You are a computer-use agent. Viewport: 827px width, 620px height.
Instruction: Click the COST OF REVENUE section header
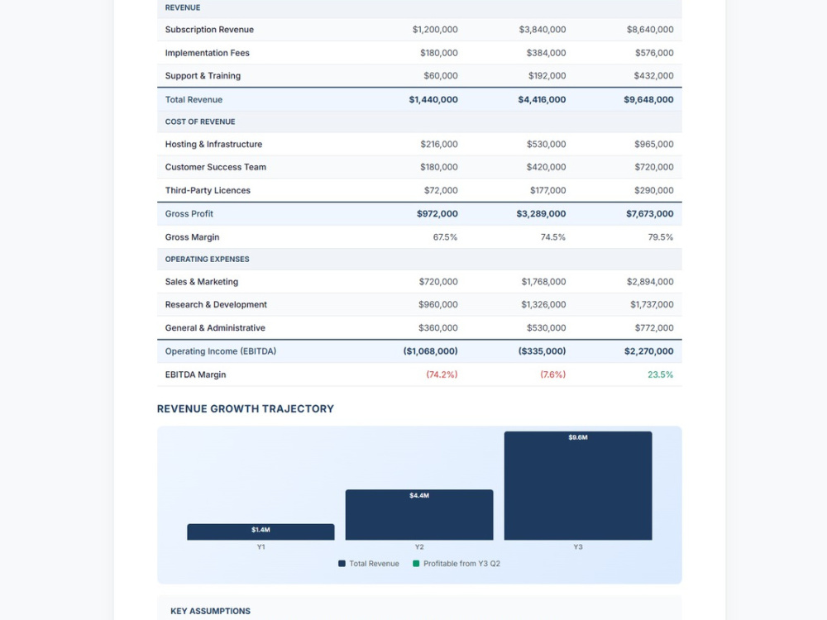click(200, 122)
